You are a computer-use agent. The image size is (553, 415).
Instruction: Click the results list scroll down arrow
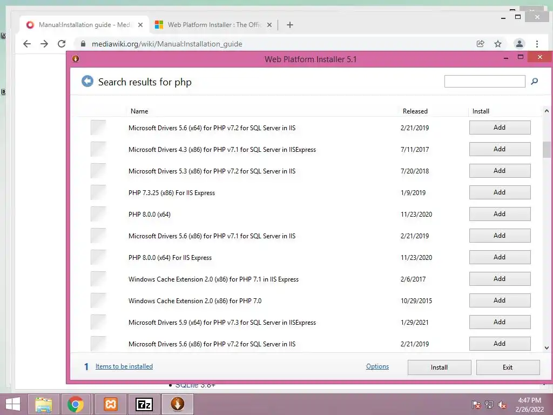click(547, 347)
